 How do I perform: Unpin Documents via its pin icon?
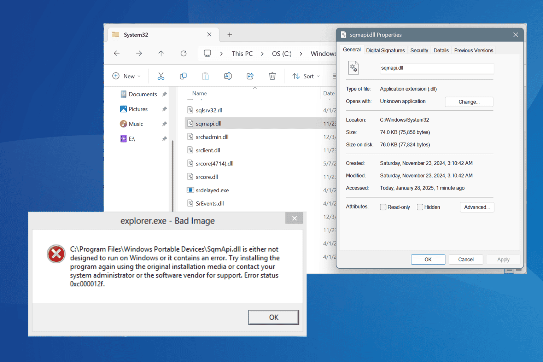point(164,94)
